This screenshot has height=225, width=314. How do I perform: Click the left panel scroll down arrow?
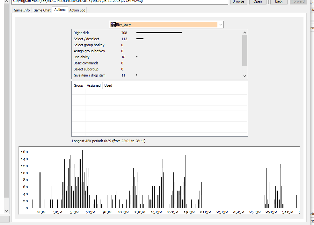click(6, 211)
